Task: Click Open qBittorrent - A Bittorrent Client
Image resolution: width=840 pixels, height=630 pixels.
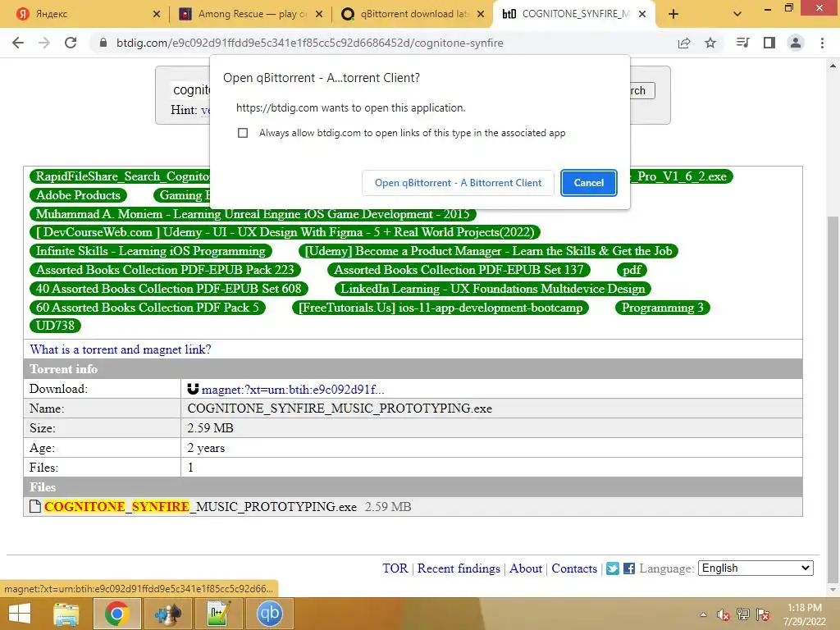Action: 458,183
